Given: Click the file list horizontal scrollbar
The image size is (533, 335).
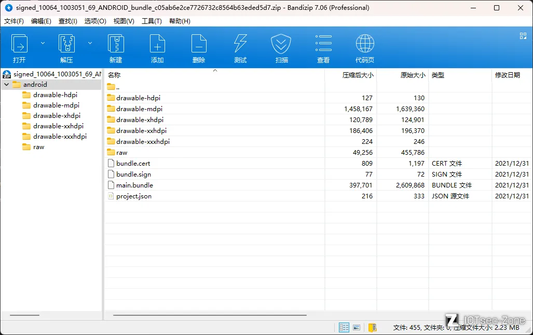Looking at the screenshot, I should 210,315.
